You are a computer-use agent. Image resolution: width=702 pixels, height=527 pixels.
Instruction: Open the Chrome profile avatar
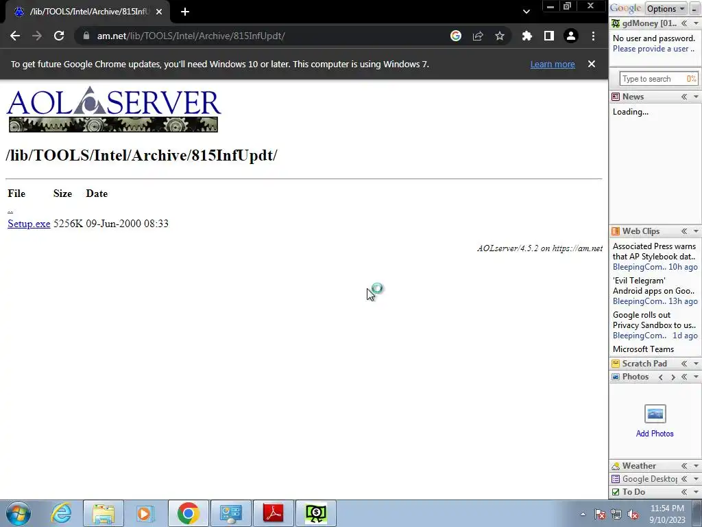click(571, 36)
